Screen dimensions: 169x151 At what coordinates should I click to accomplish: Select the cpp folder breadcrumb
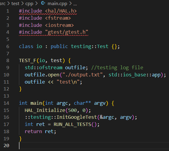[x=29, y=4]
